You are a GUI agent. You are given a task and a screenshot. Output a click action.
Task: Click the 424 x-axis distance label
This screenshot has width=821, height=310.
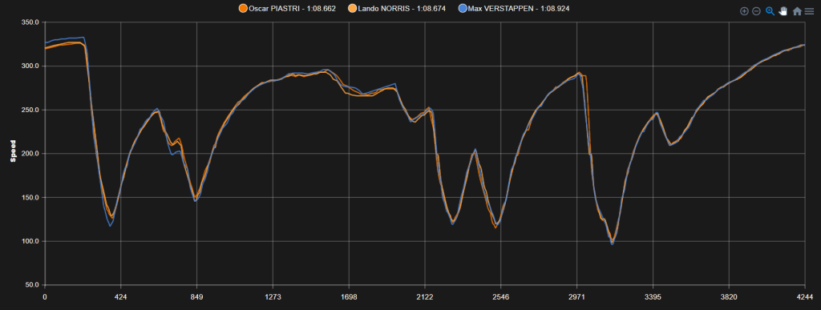tap(121, 297)
